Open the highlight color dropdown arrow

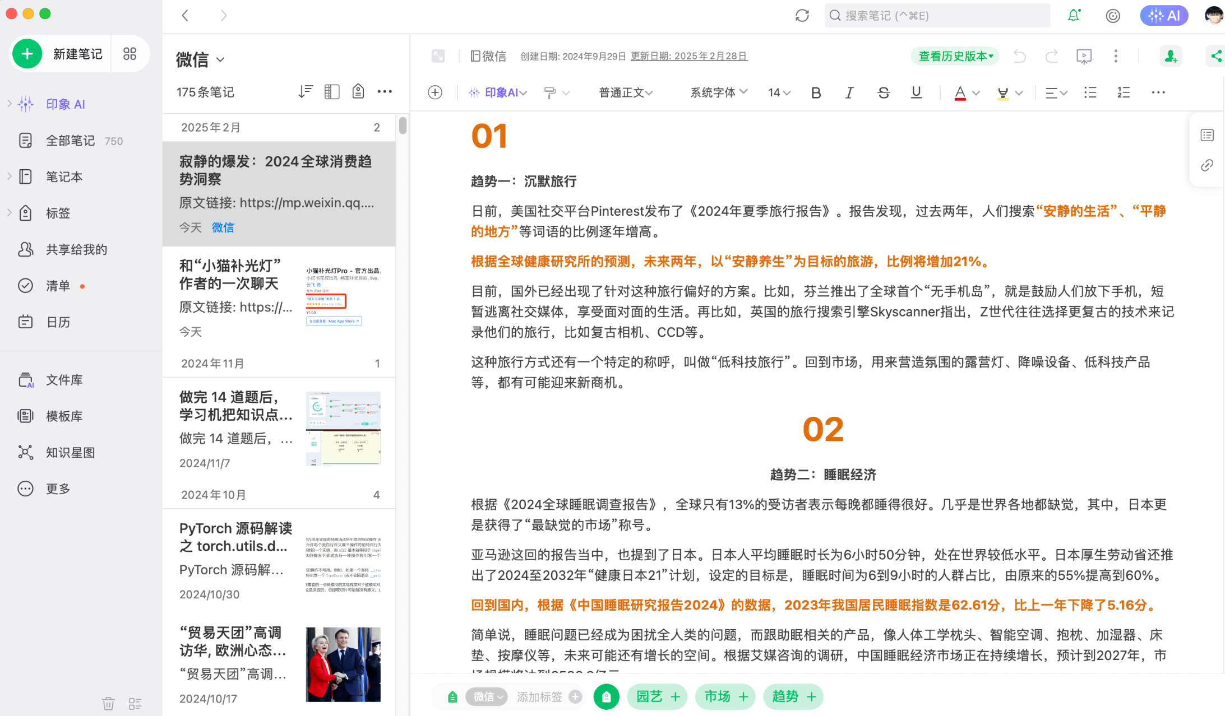click(1019, 93)
